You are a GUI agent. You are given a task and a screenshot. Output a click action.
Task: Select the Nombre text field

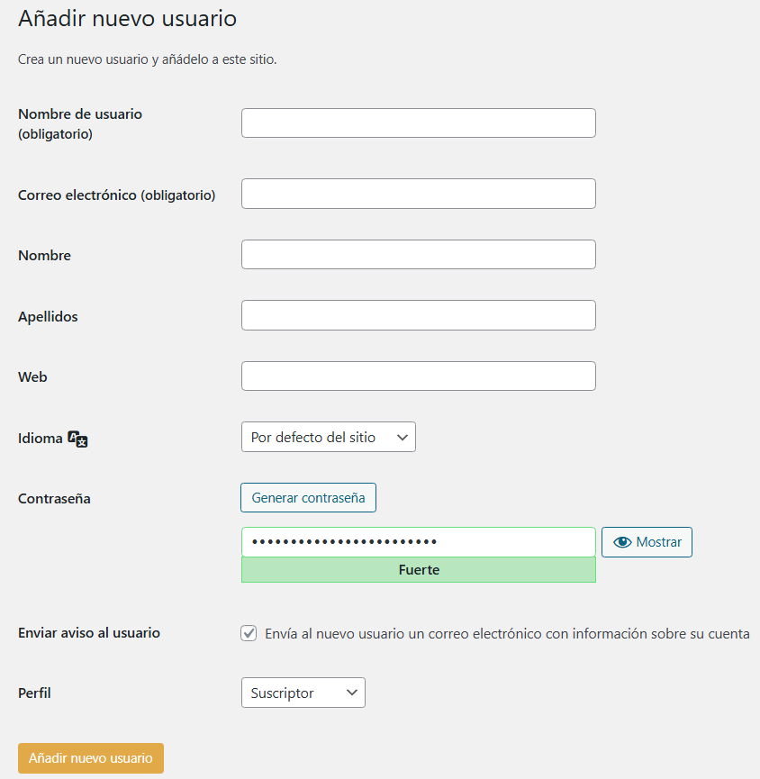[x=418, y=254]
